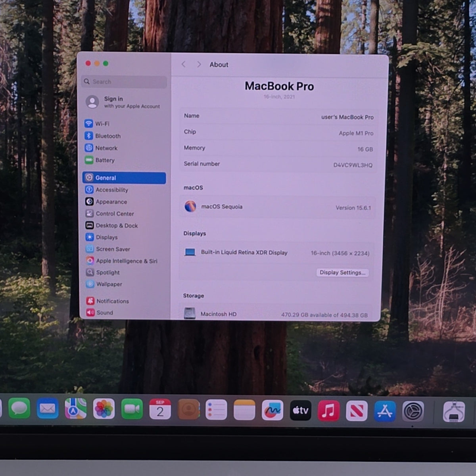Open Calendar from the Dock

point(160,409)
